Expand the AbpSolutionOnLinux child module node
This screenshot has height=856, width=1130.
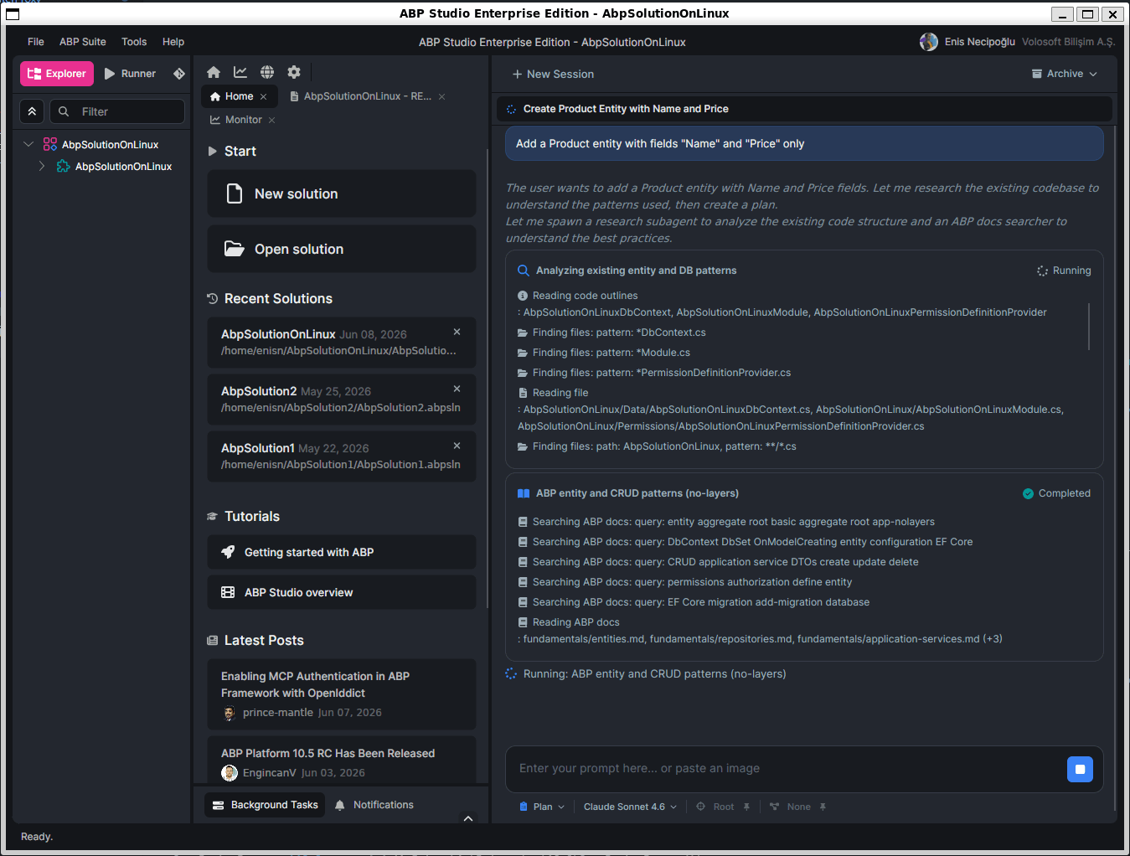click(42, 166)
